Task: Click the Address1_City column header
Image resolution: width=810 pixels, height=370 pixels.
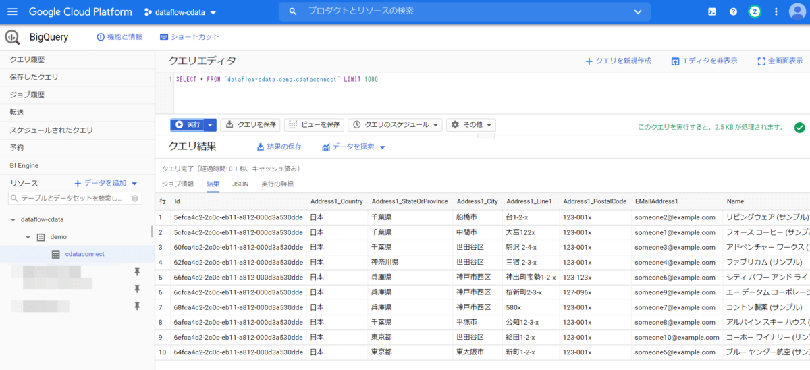Action: coord(477,201)
